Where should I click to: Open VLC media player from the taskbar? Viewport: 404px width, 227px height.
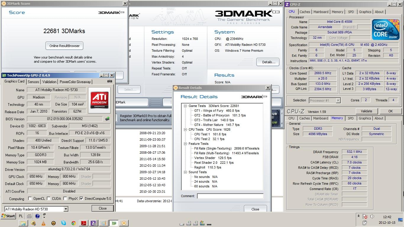coord(43,223)
